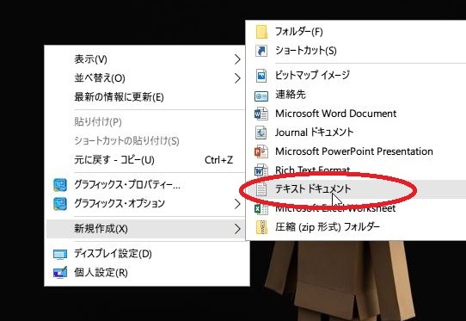Expand the 並べ替え(O) submenu arrow
The height and width of the screenshot is (321, 466).
coord(236,78)
